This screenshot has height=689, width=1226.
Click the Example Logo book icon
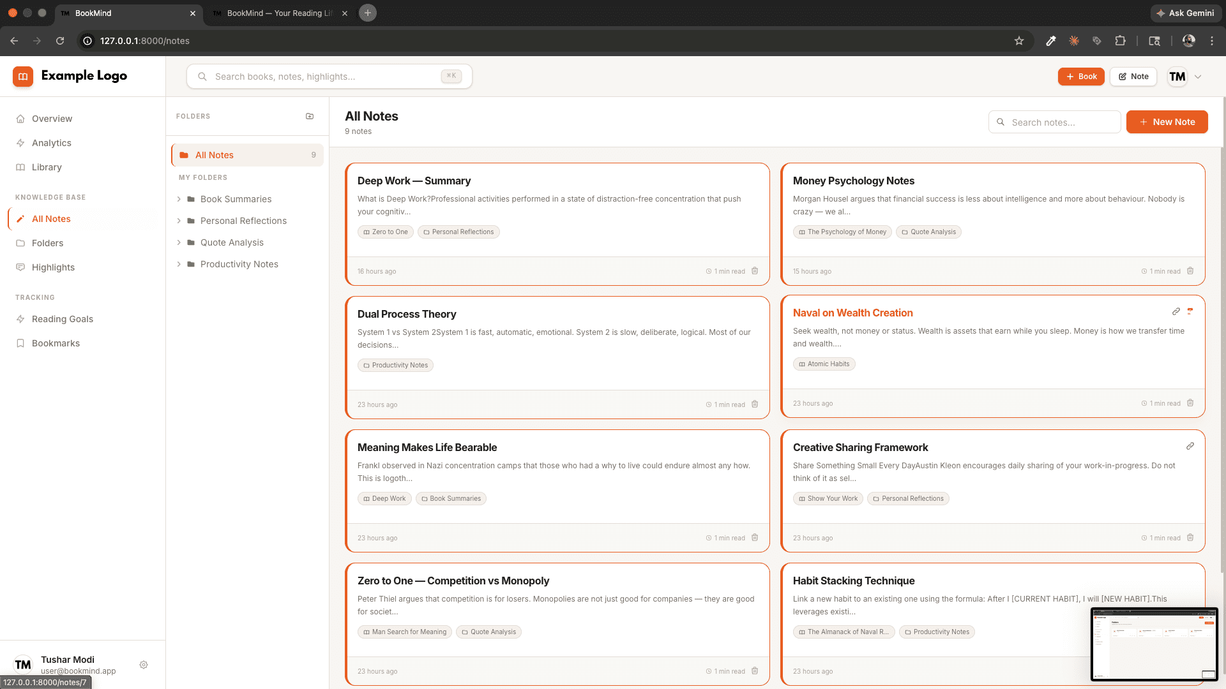(23, 77)
